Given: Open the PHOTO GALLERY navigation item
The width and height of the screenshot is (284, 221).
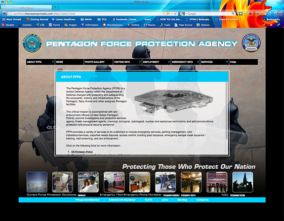Looking at the screenshot, I should 98,62.
